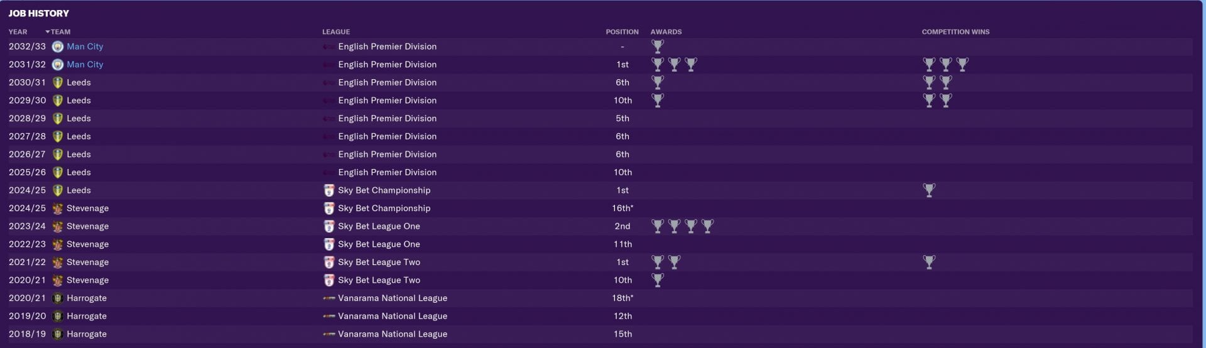Sort by the Team column header arrow
The width and height of the screenshot is (1206, 348).
click(x=48, y=32)
